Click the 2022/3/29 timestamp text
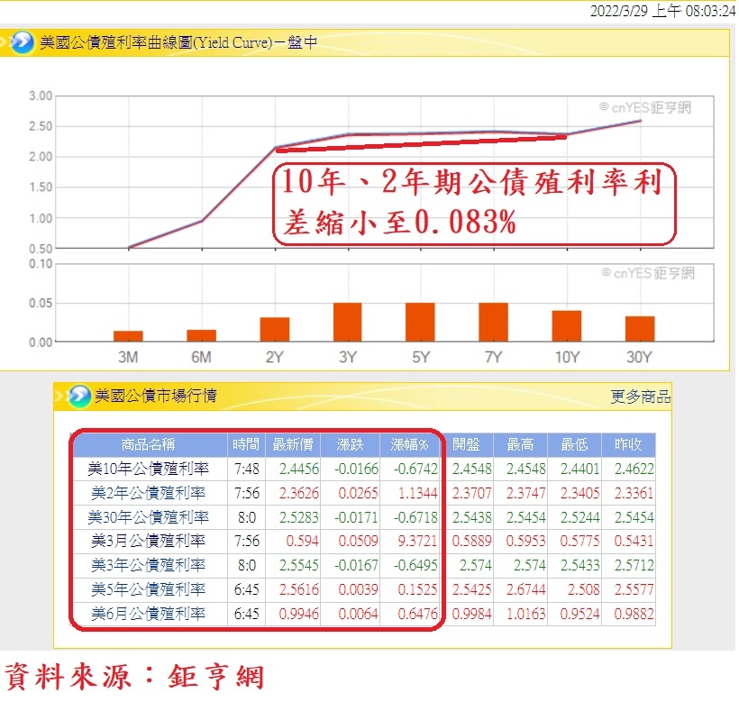 662,11
